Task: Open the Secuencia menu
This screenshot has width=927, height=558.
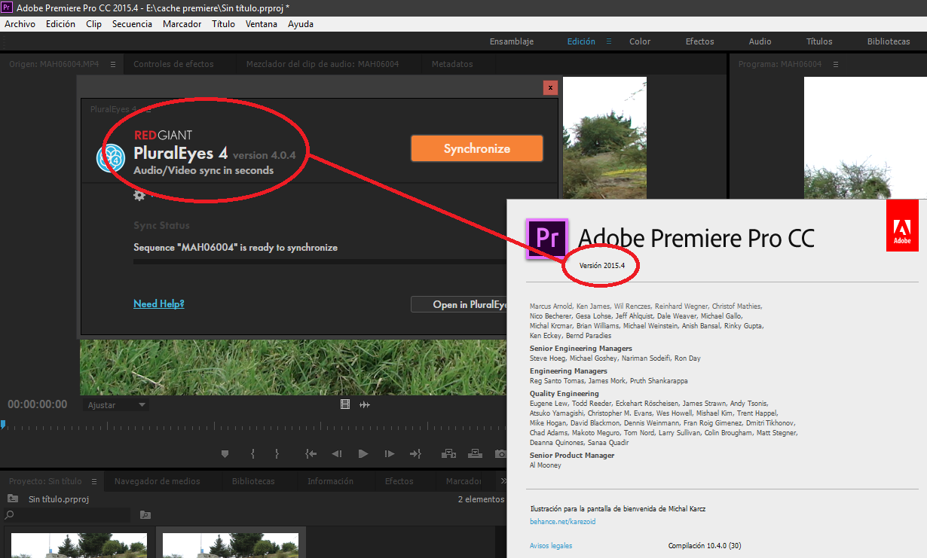Action: point(132,24)
